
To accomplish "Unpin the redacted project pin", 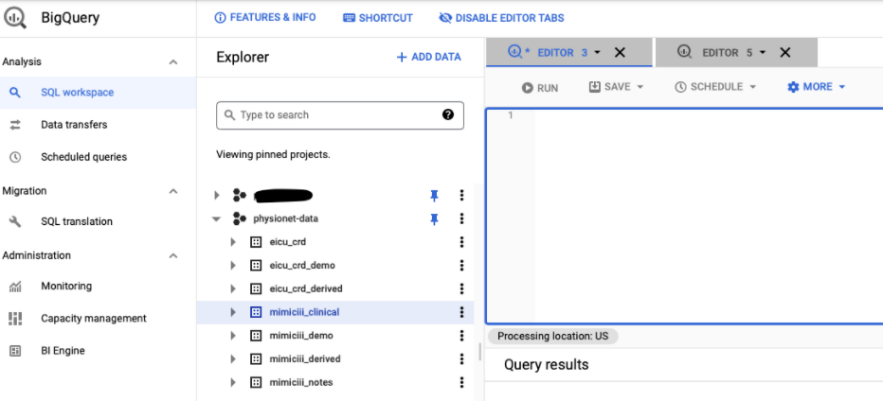I will [434, 196].
